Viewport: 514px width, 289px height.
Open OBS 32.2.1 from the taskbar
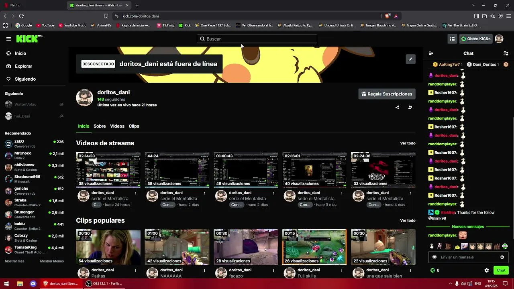pos(104,284)
